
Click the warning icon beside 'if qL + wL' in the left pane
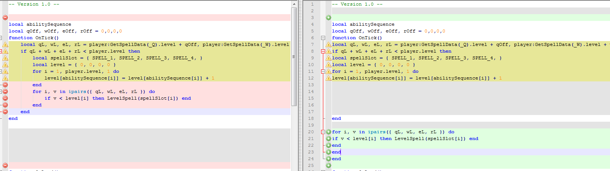coord(5,51)
